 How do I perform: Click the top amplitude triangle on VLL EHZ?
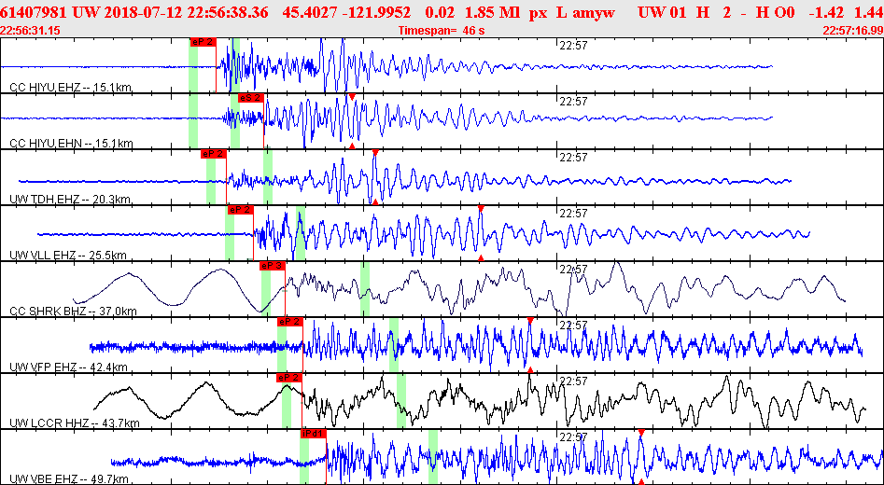[481, 208]
